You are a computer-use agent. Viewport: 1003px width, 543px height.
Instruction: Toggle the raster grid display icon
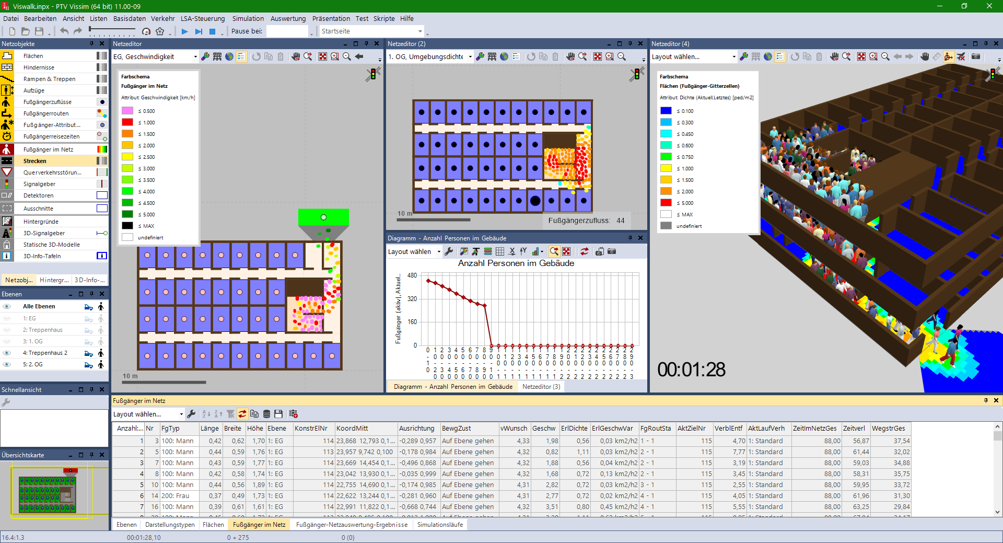[218, 56]
